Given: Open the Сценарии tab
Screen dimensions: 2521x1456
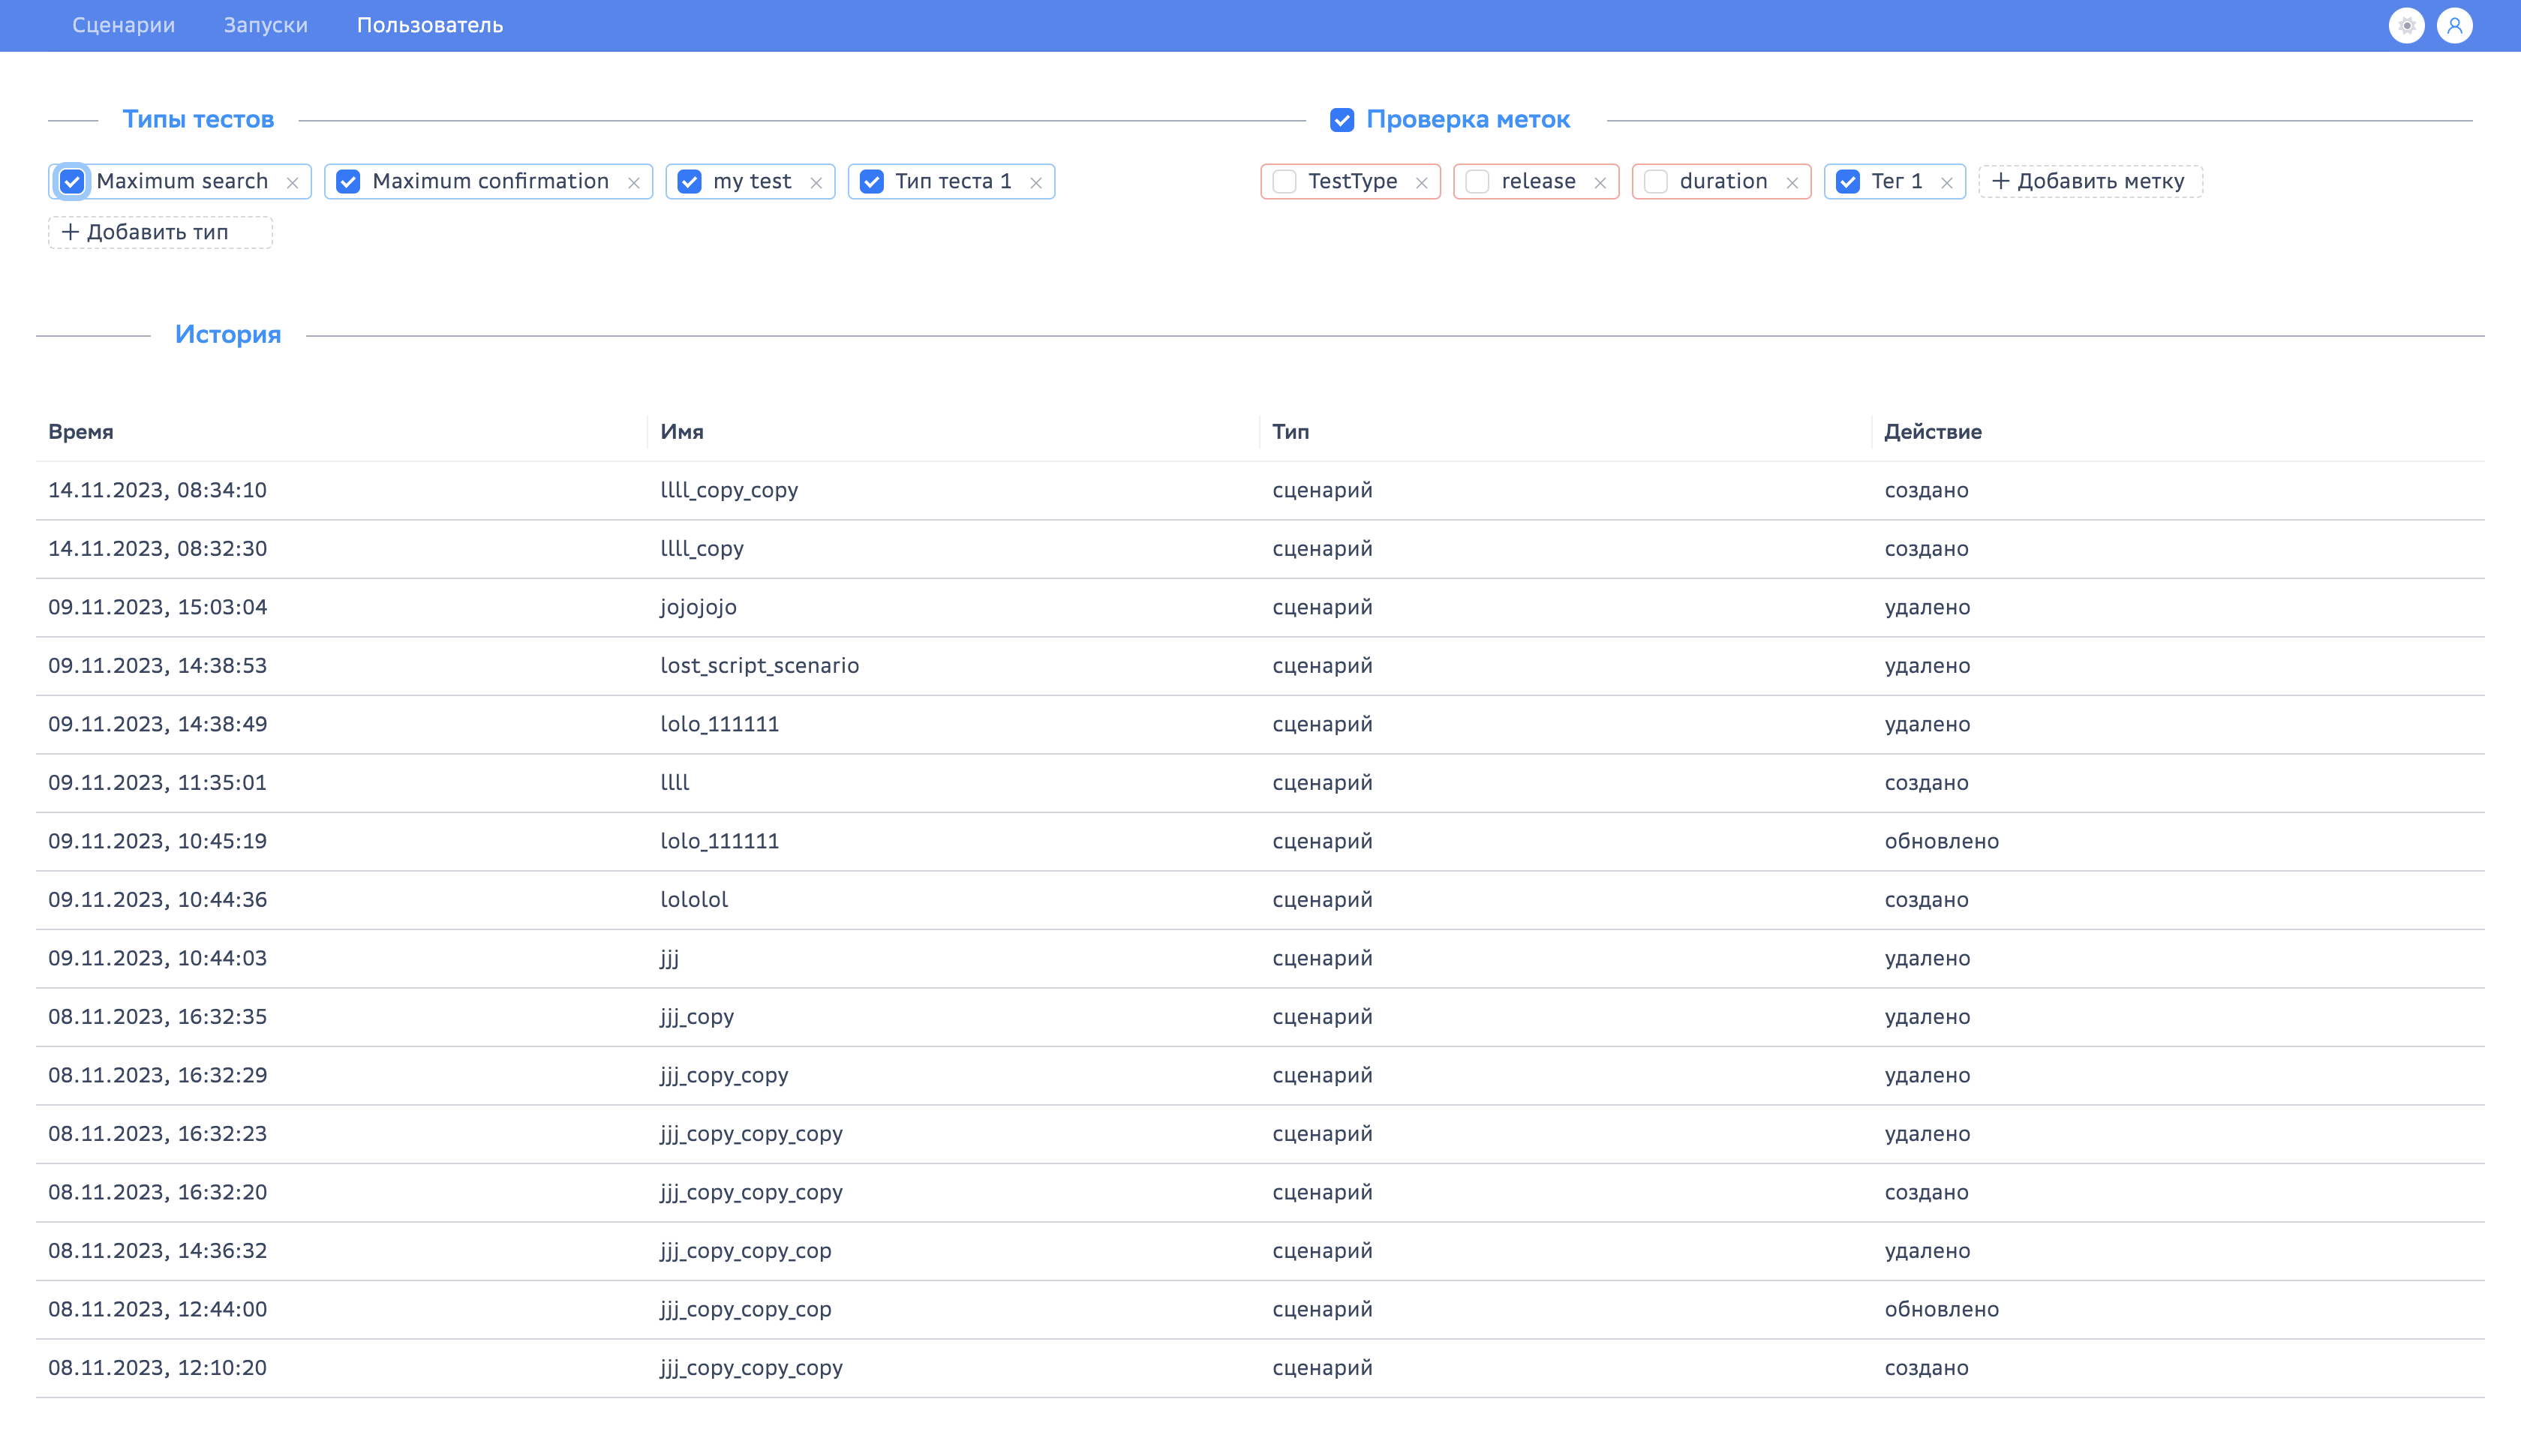Looking at the screenshot, I should click(123, 25).
